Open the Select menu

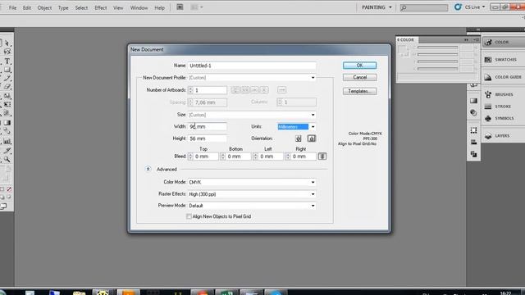click(81, 7)
